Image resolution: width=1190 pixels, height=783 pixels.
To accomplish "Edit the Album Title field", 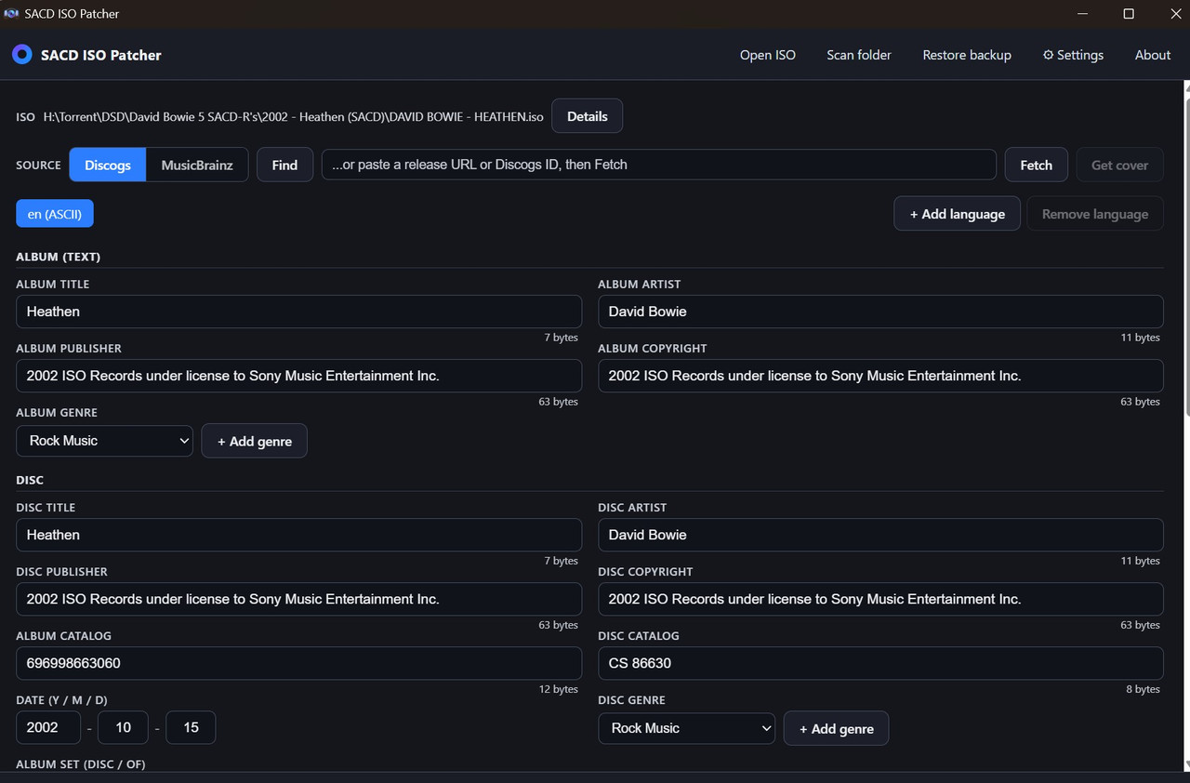I will coord(299,312).
